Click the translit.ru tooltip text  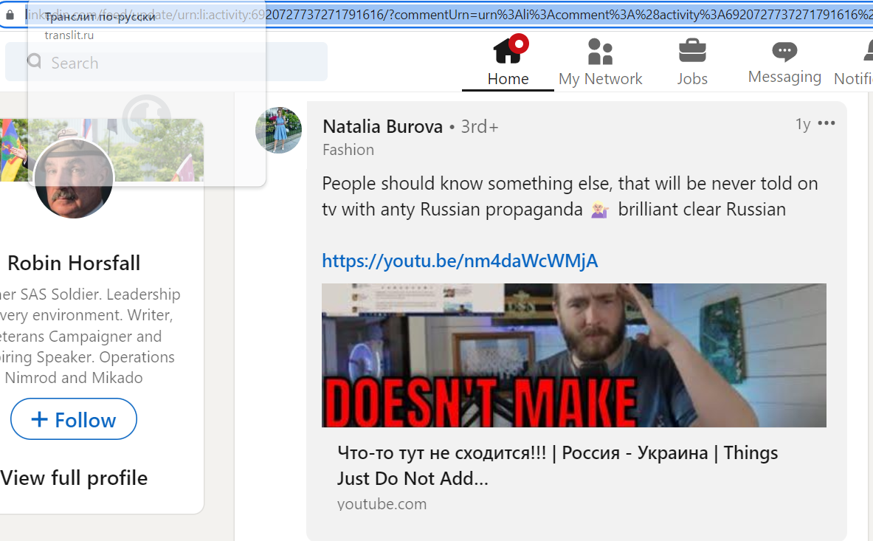pyautogui.click(x=69, y=35)
